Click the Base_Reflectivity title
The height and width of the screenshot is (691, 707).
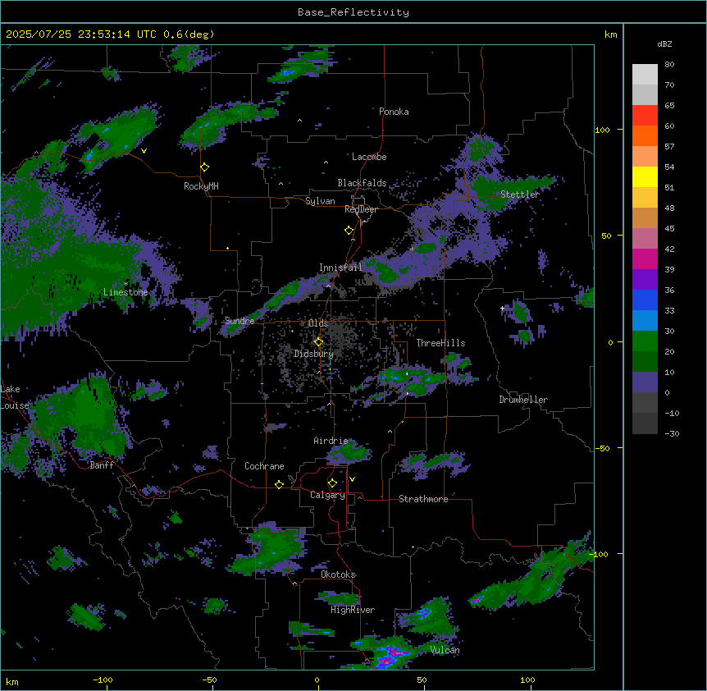(x=353, y=12)
